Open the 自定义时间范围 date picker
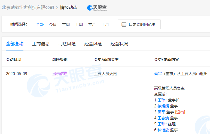Image resolution: width=210 pixels, height=134 pixels. (x=139, y=24)
